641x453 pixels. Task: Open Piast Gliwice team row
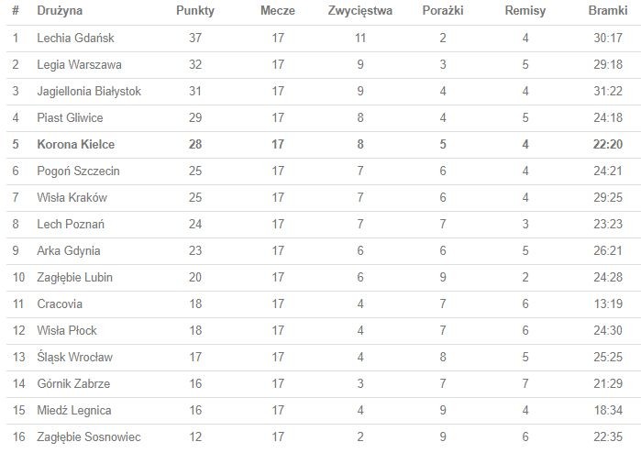tap(70, 118)
